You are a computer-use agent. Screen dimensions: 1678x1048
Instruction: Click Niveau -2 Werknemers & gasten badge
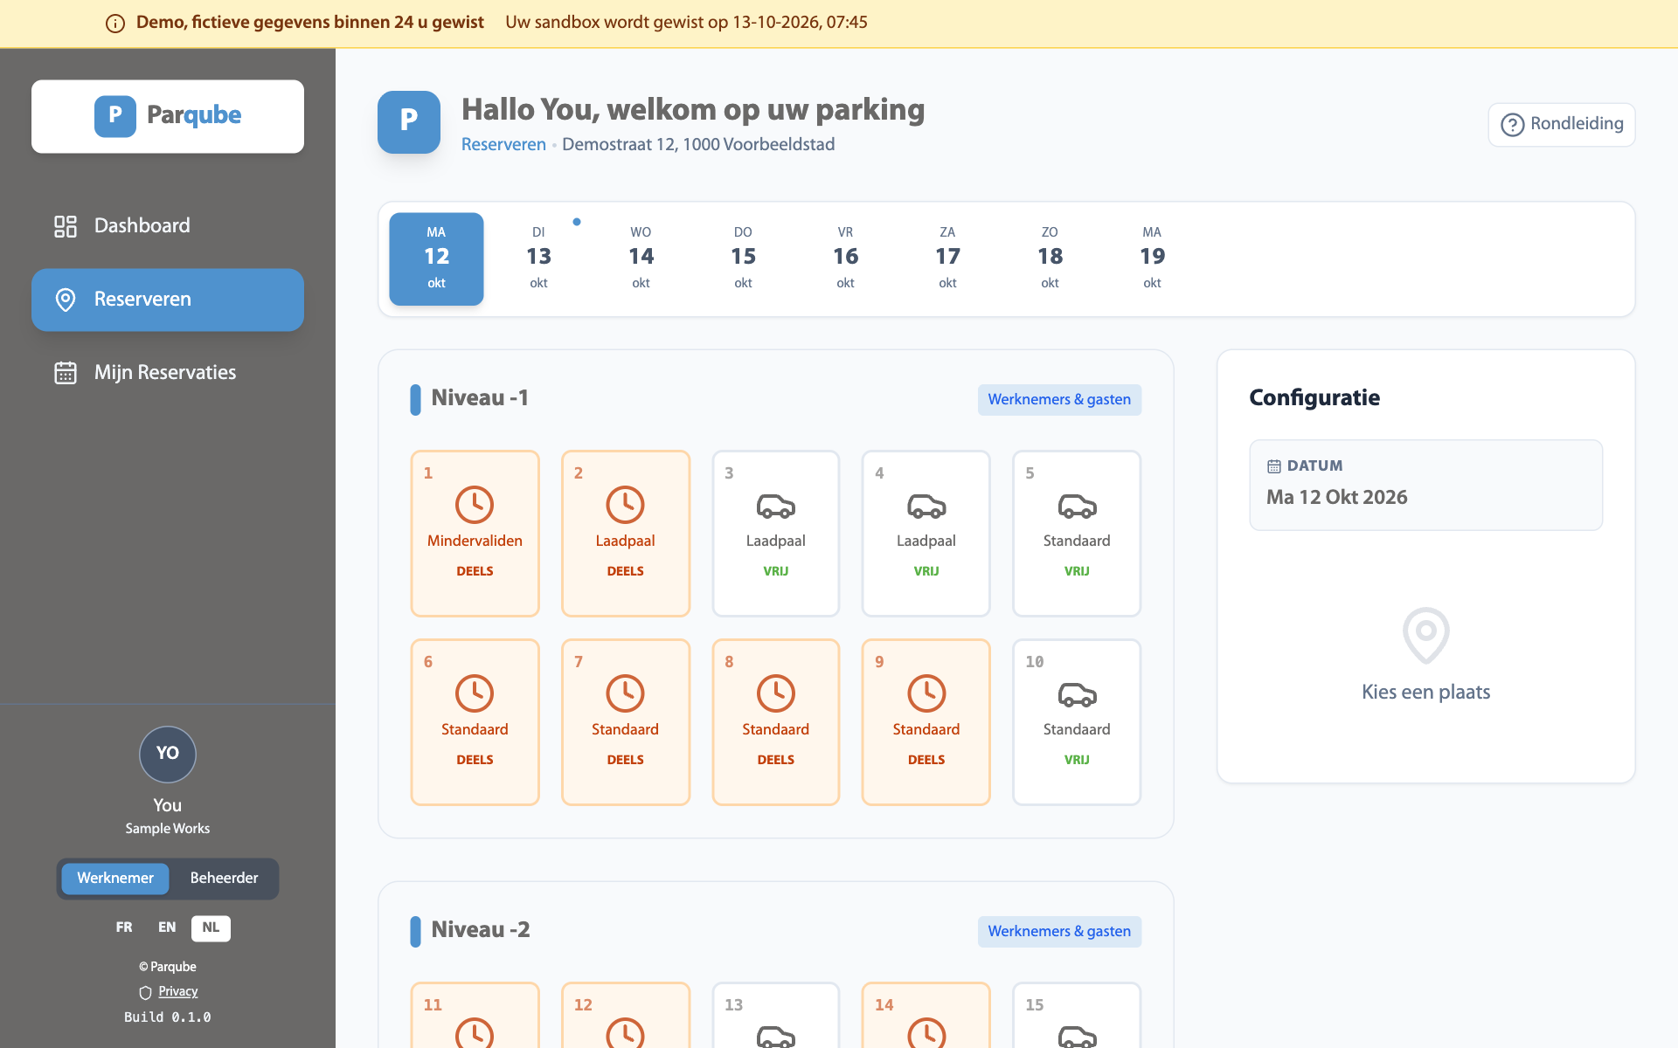tap(1059, 932)
